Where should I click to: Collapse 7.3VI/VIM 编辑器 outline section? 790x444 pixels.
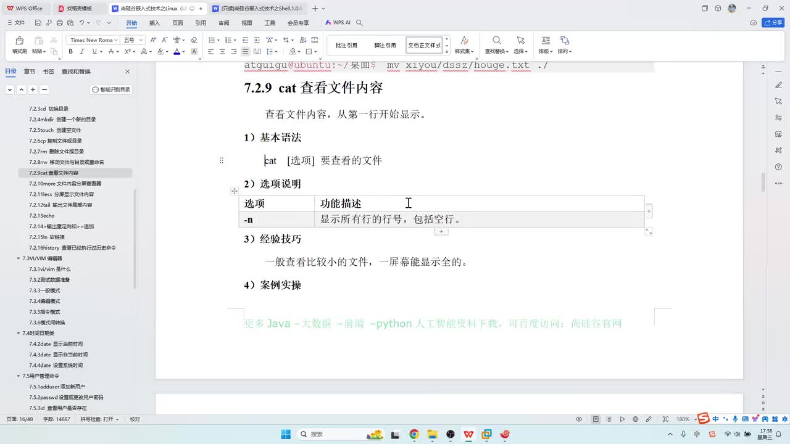(x=19, y=258)
